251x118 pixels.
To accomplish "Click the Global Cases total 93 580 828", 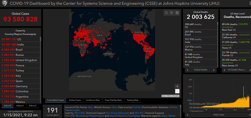I will point(20,19).
